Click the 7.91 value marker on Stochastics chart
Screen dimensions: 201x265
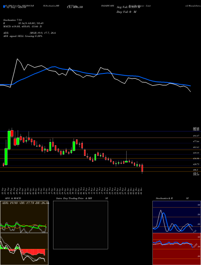point(195,231)
